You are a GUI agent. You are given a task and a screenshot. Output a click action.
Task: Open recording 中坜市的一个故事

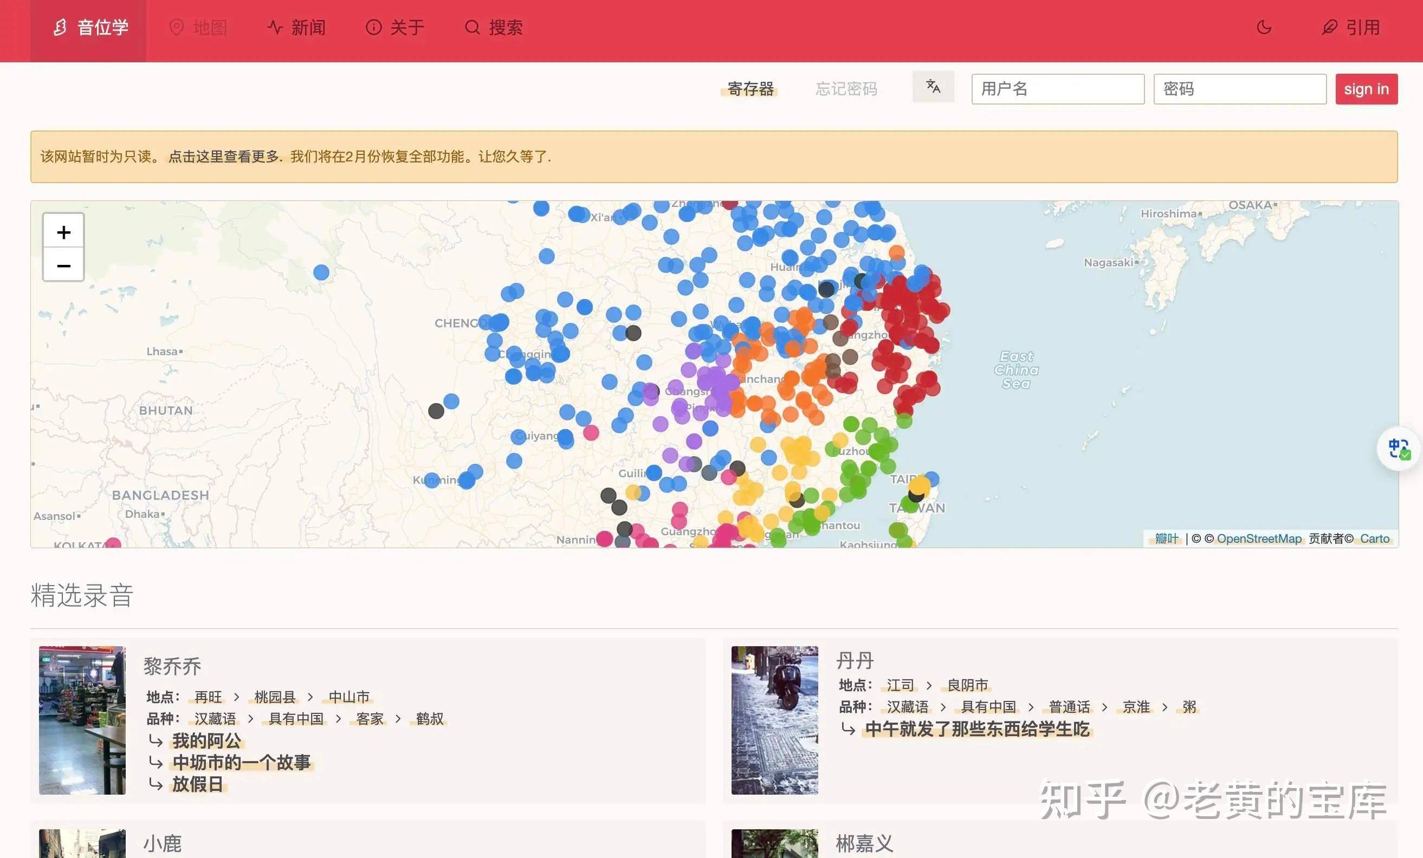click(241, 763)
